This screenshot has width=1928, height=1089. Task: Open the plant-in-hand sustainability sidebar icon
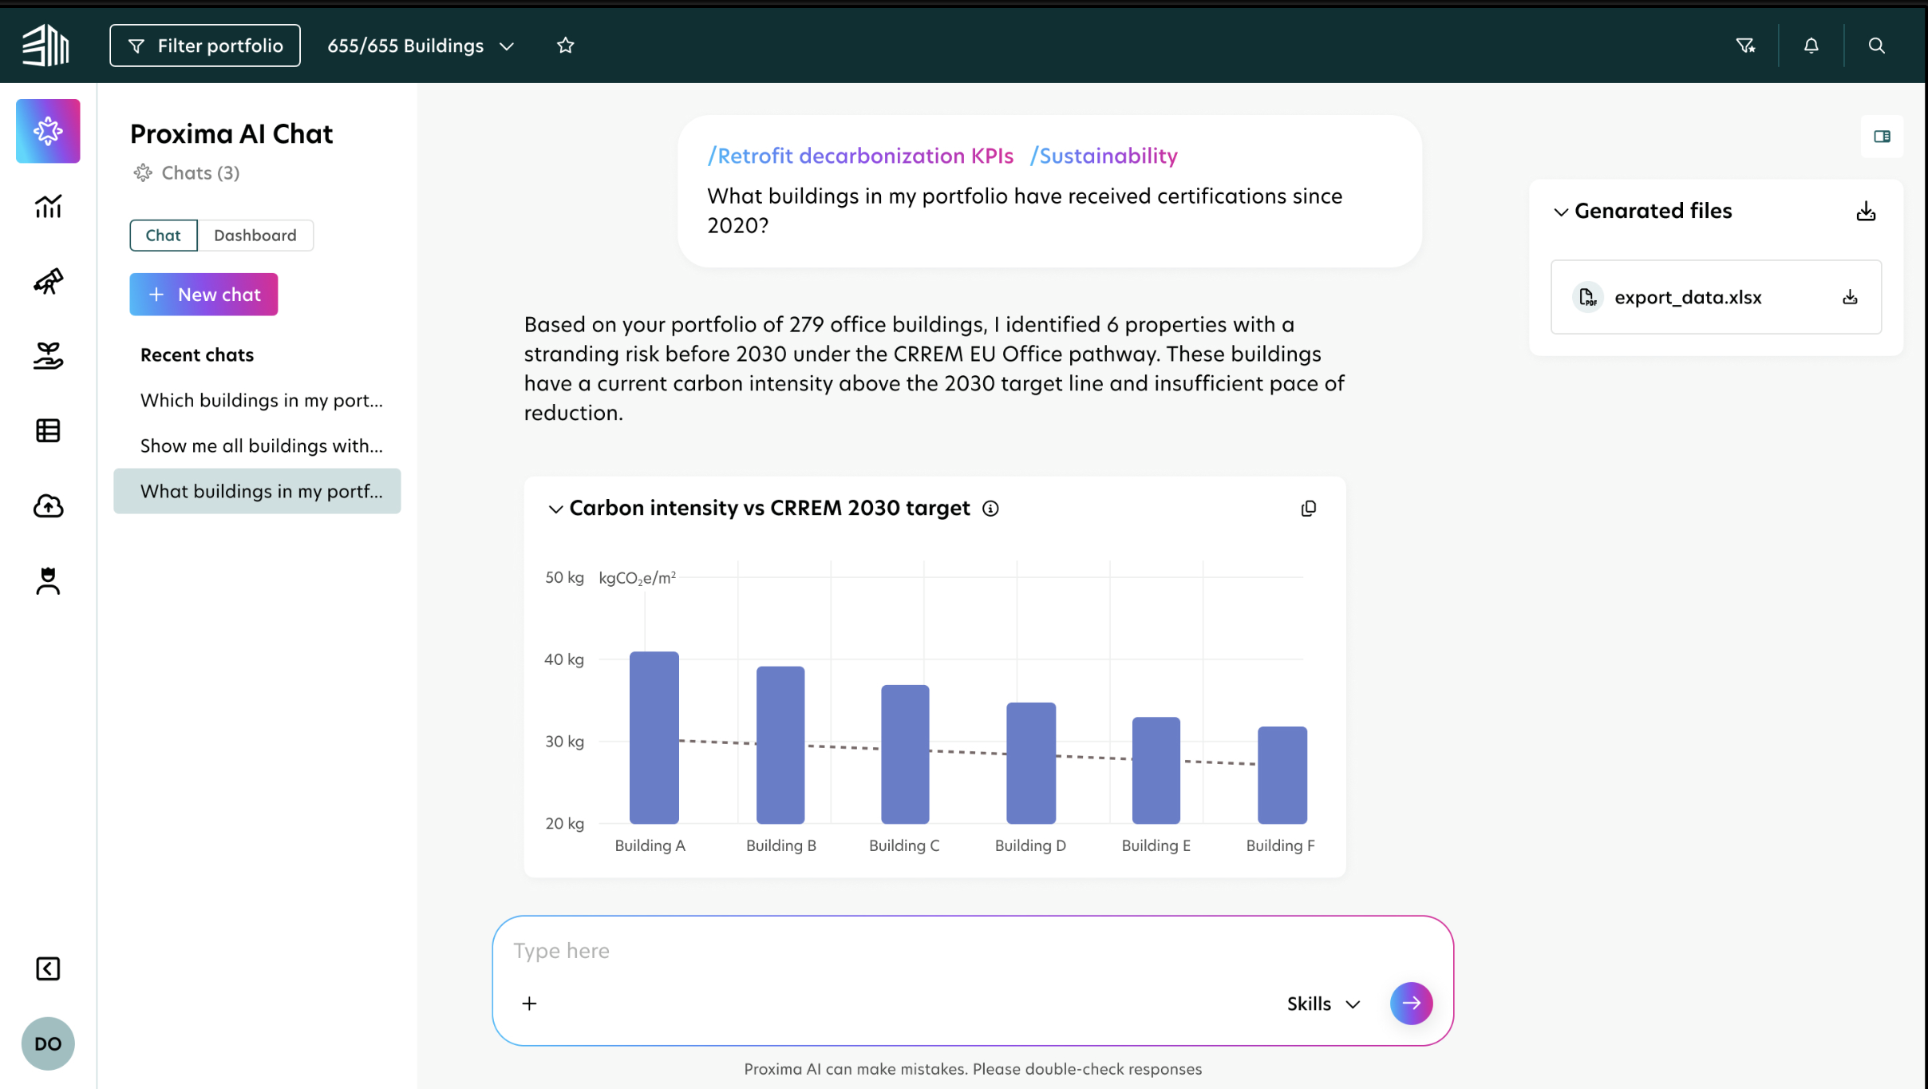tap(48, 355)
